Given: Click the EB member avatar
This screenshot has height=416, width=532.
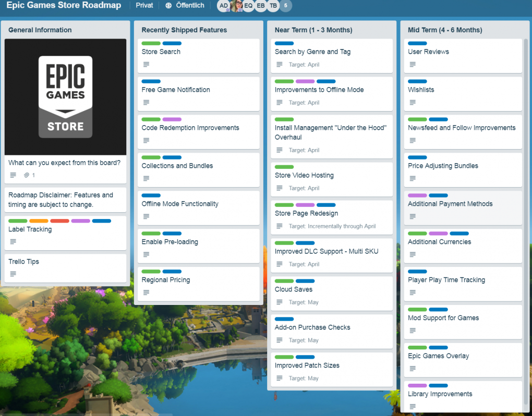Looking at the screenshot, I should tap(261, 5).
